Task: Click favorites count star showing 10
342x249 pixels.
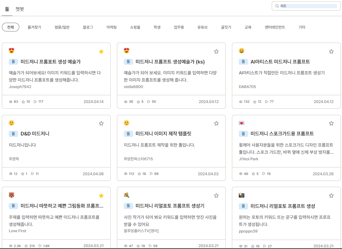Action: tap(23, 102)
